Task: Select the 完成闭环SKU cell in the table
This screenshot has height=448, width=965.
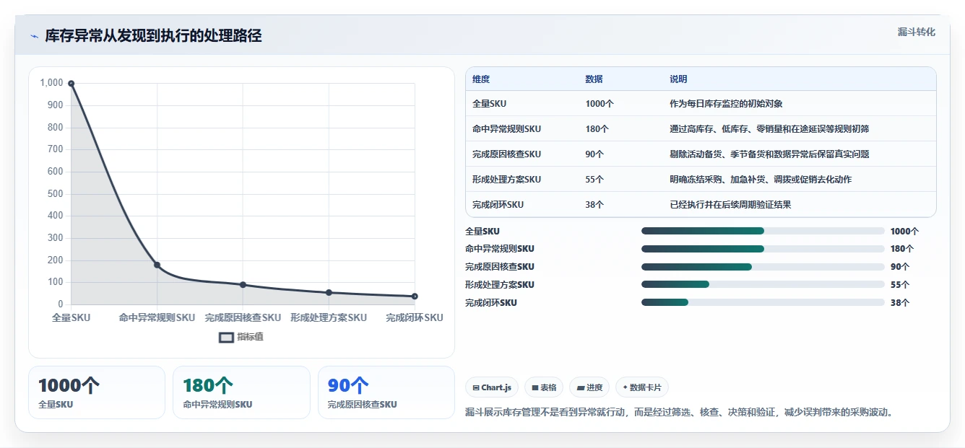Action: tap(498, 205)
